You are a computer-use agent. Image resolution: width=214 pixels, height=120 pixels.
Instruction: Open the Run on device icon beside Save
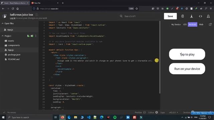coord(183,16)
